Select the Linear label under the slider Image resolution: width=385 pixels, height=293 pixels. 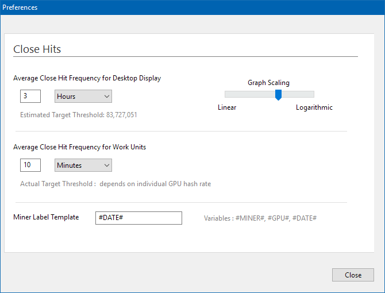coord(227,107)
